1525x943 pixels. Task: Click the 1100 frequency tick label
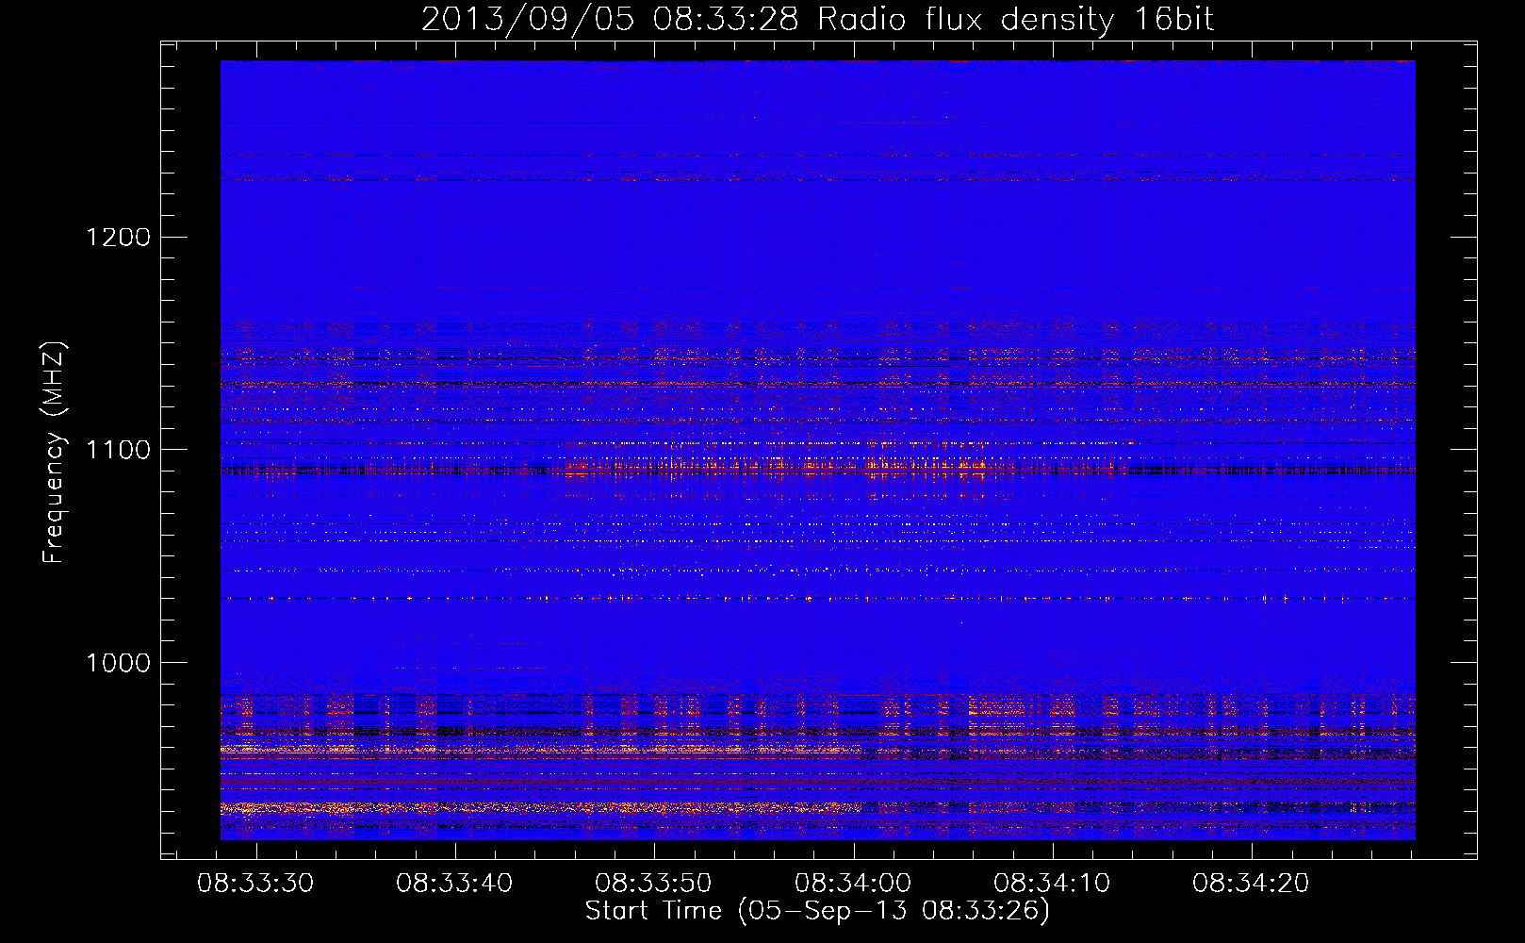tap(119, 450)
